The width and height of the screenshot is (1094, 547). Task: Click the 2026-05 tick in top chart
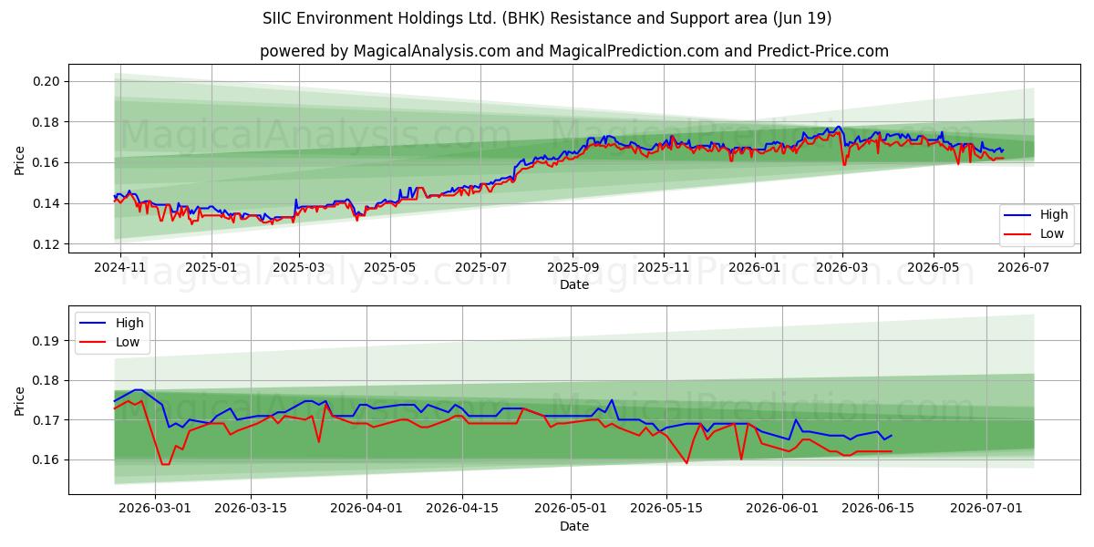[933, 267]
